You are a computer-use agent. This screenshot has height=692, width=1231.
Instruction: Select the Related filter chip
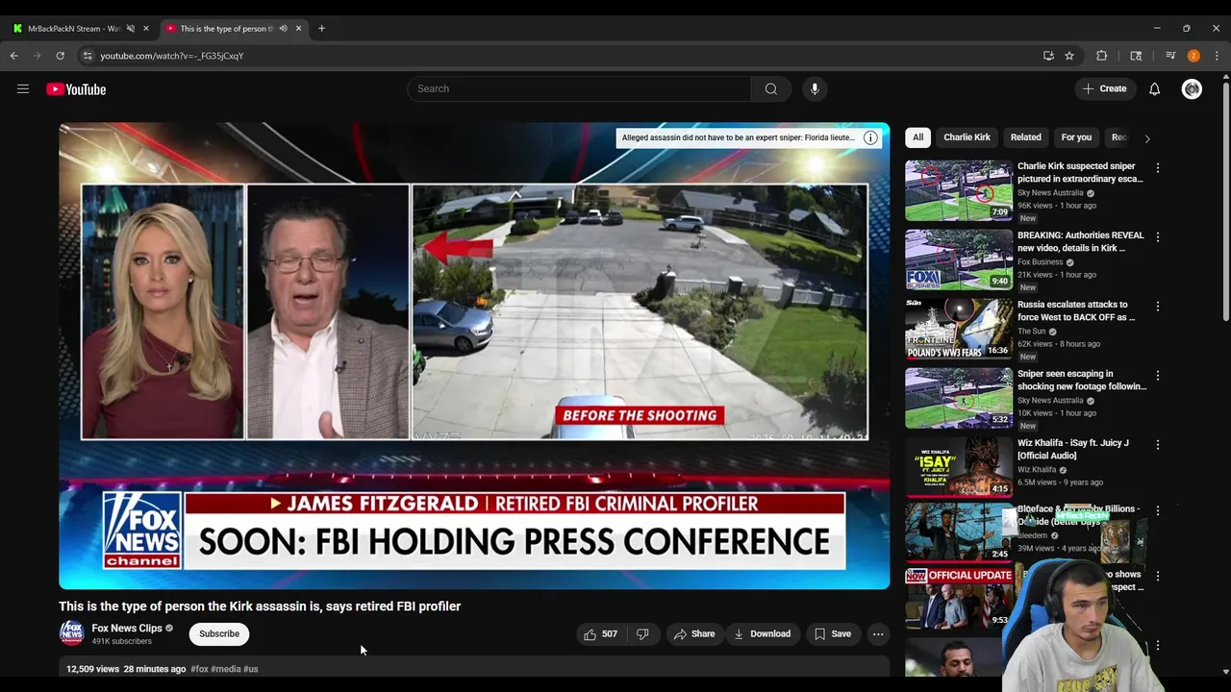coord(1025,137)
